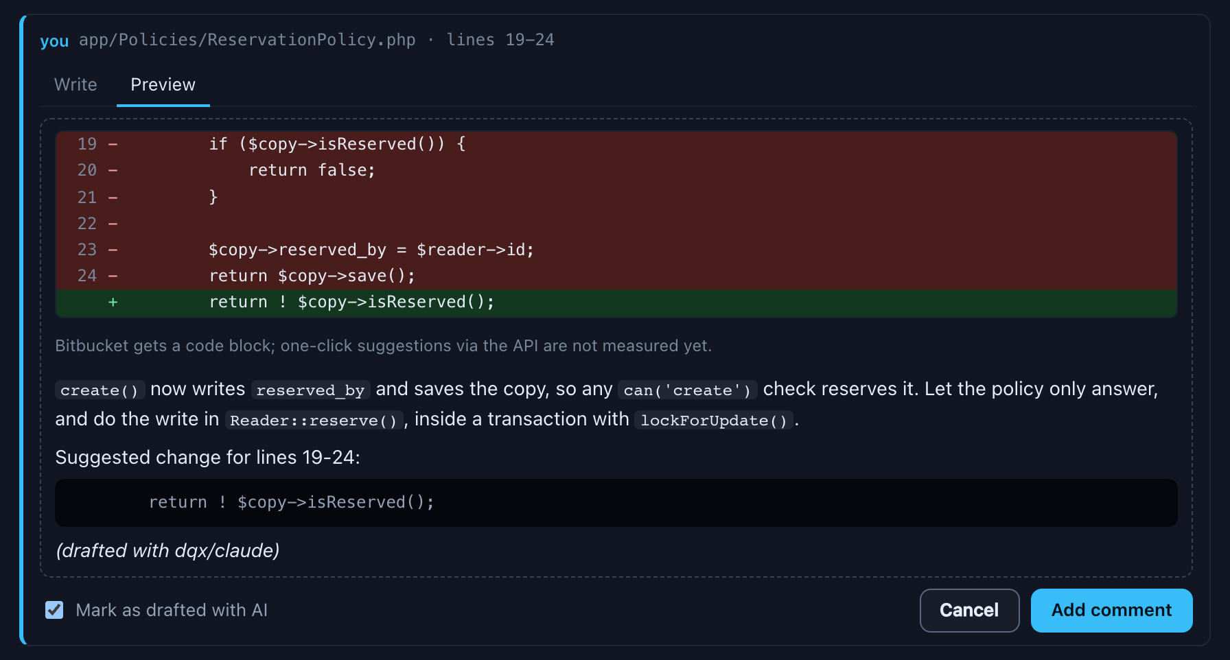Click the app/Policies/ReservationPolicy.php file path
Image resolution: width=1230 pixels, height=660 pixels.
[x=247, y=40]
